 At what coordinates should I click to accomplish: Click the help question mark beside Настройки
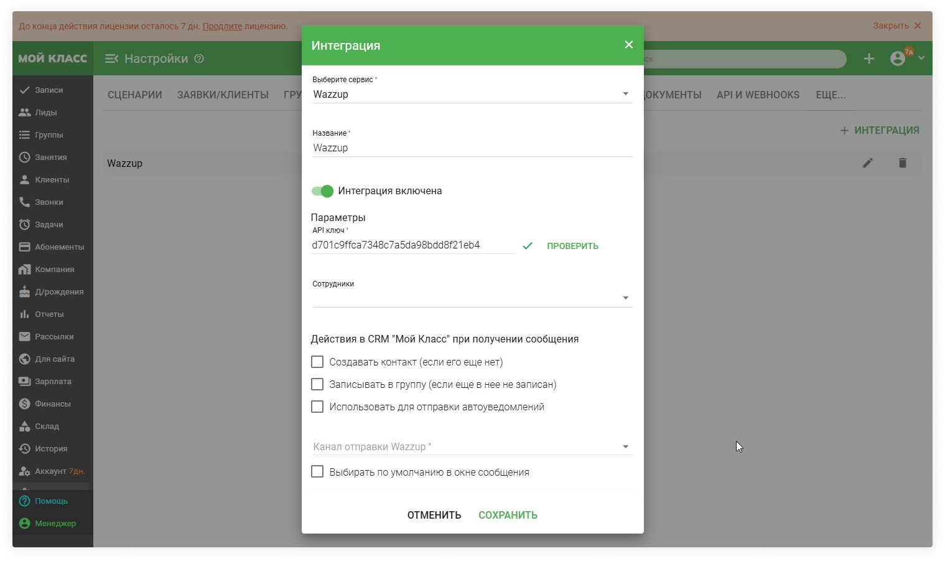[x=199, y=59]
